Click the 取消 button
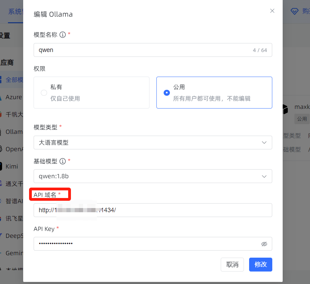Screen dimensions: 310x284 (232, 265)
